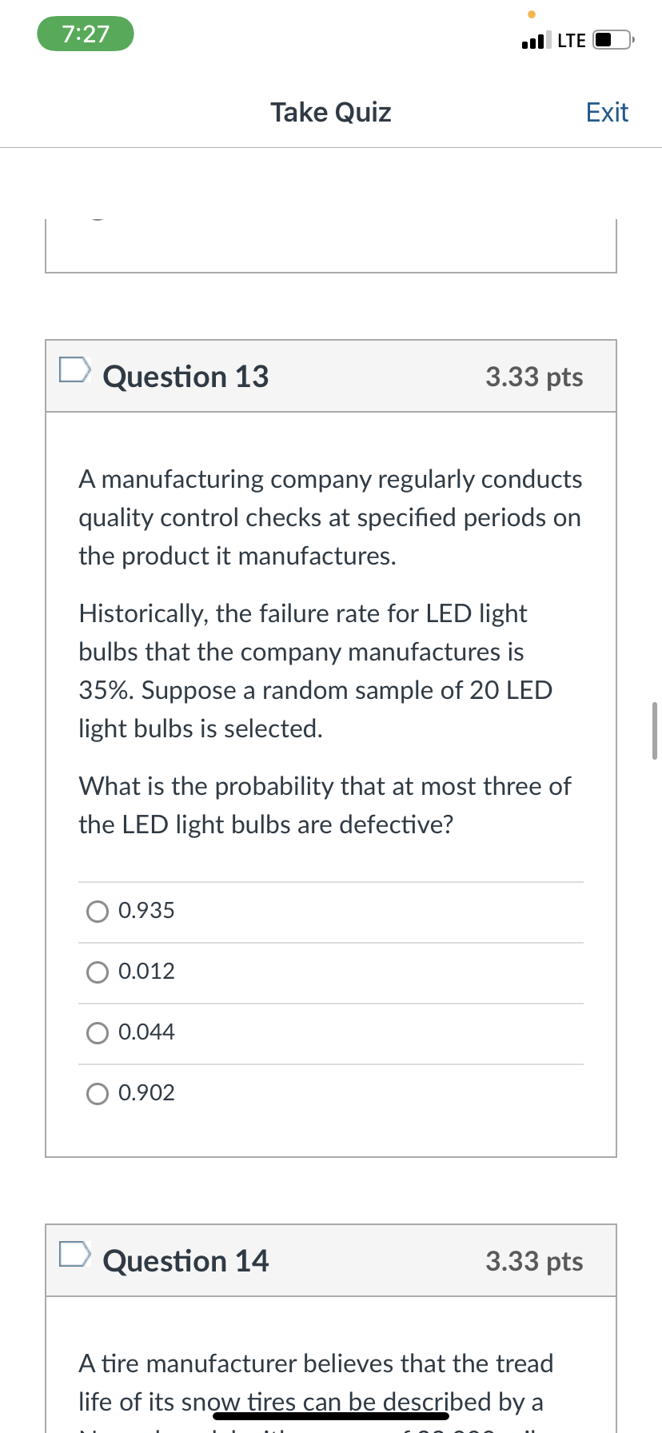Click the Take Quiz title
The image size is (662, 1433).
click(330, 112)
